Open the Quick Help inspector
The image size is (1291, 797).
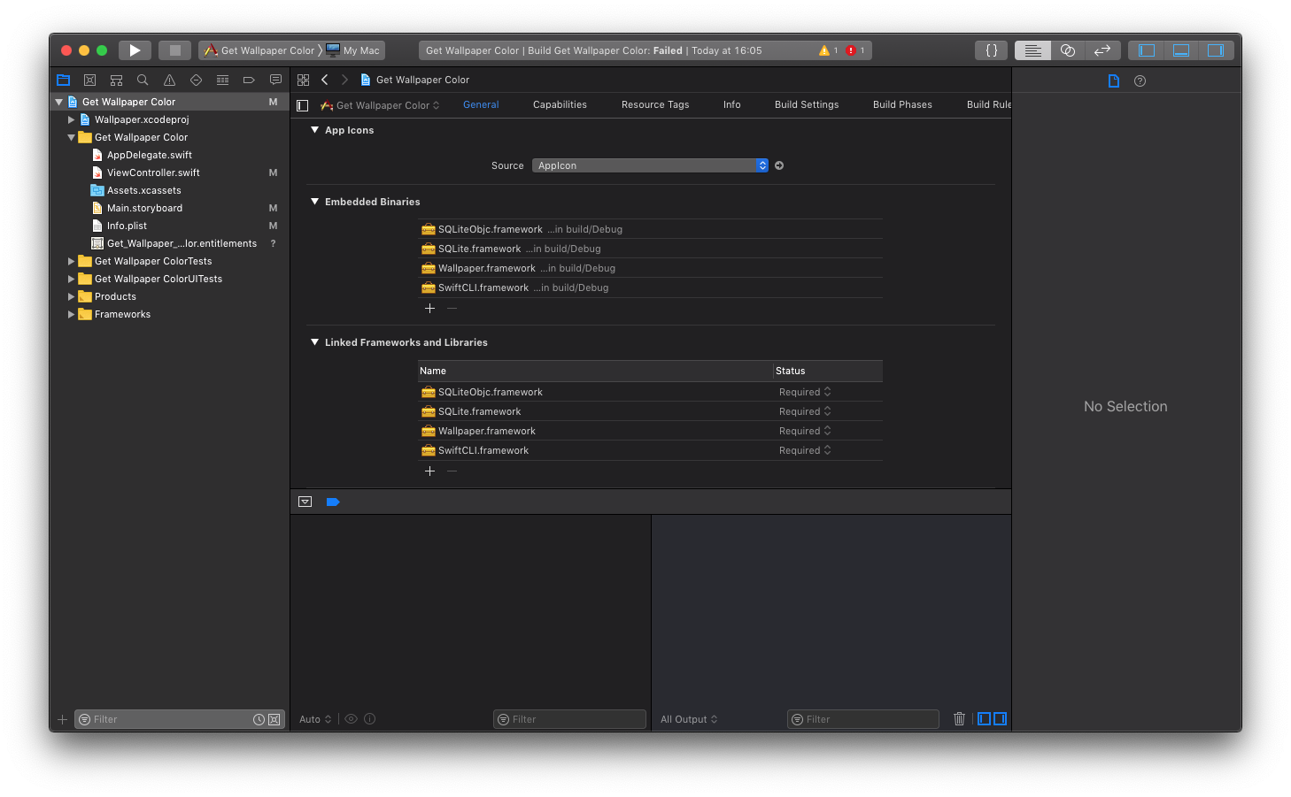[1140, 80]
